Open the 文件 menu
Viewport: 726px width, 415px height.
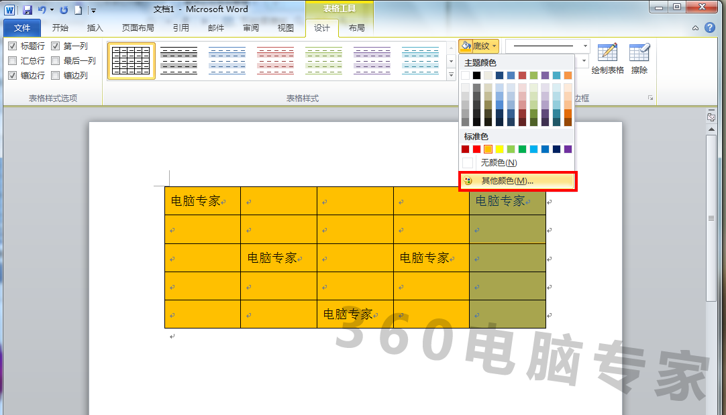(x=22, y=27)
